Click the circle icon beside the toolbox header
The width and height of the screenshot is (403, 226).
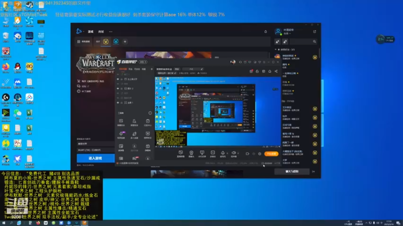tap(150, 113)
